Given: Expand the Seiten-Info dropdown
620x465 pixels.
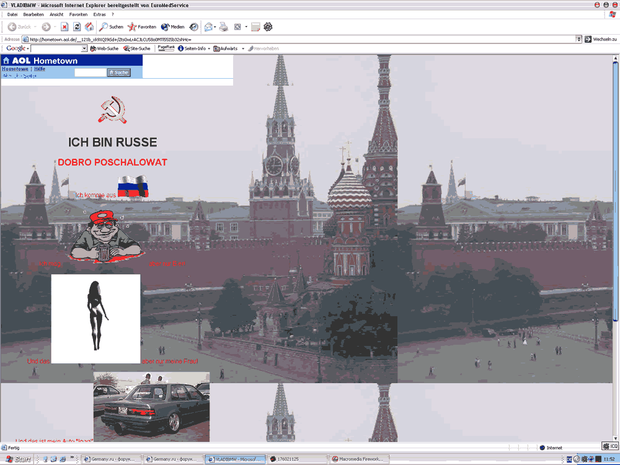Looking at the screenshot, I should [x=209, y=48].
